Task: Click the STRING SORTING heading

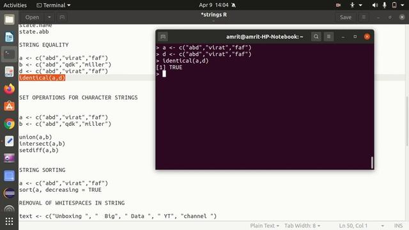Action: point(42,170)
